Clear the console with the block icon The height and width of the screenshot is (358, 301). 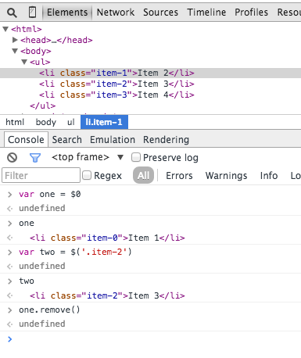click(12, 158)
